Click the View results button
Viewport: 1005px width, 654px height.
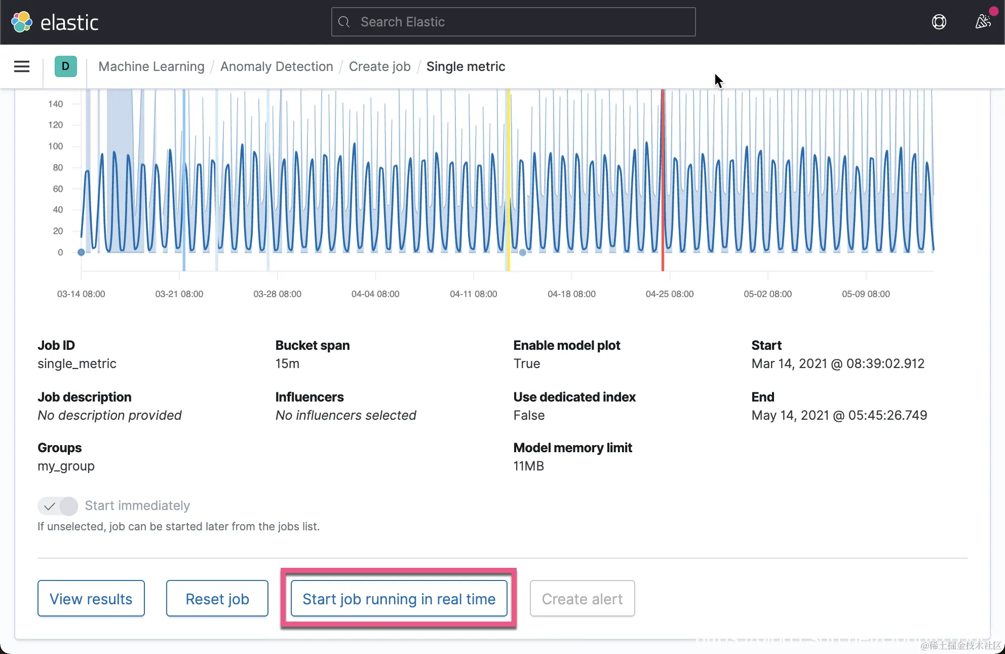click(x=91, y=598)
